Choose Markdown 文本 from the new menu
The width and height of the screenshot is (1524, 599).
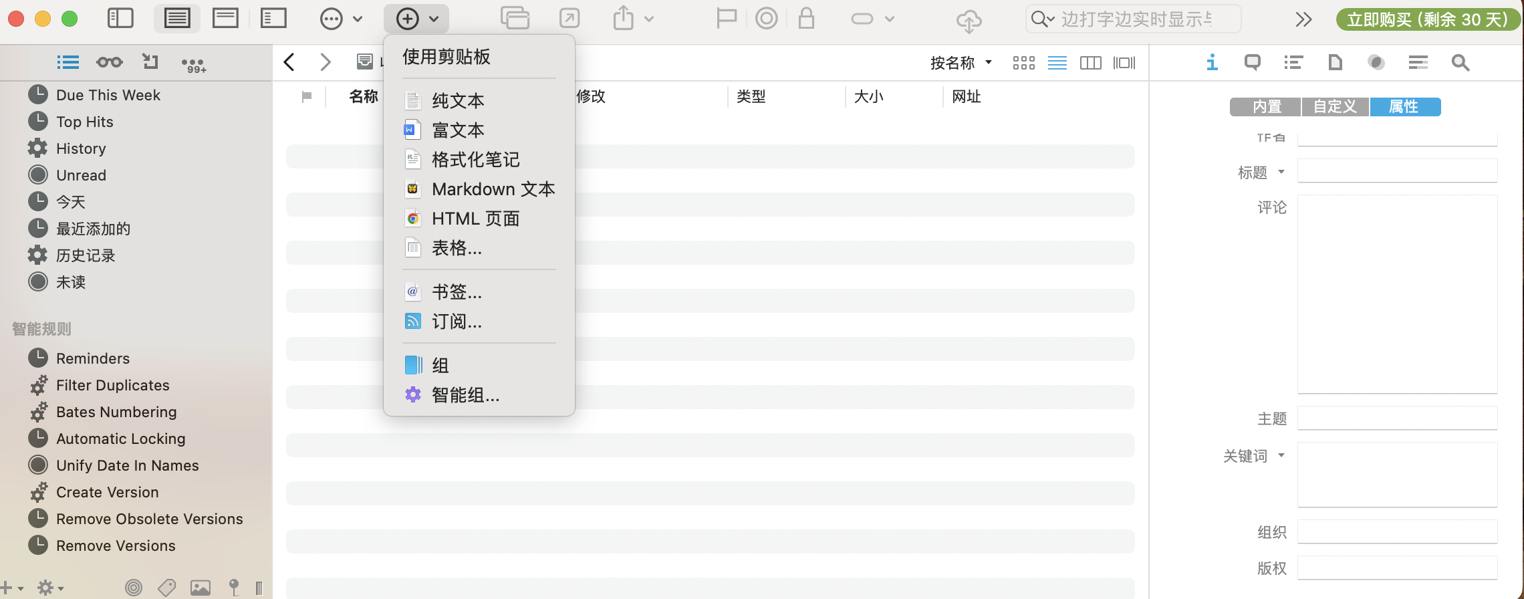(x=493, y=189)
